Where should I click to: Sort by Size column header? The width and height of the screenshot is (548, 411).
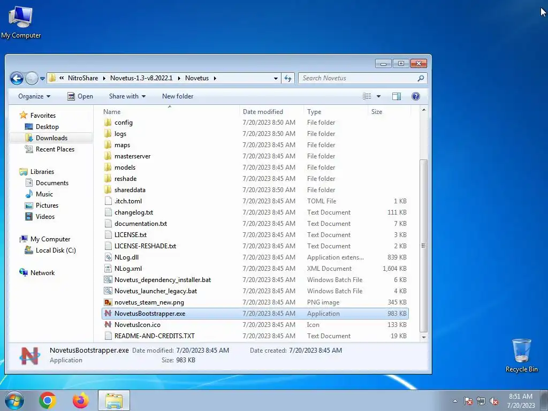click(x=377, y=111)
